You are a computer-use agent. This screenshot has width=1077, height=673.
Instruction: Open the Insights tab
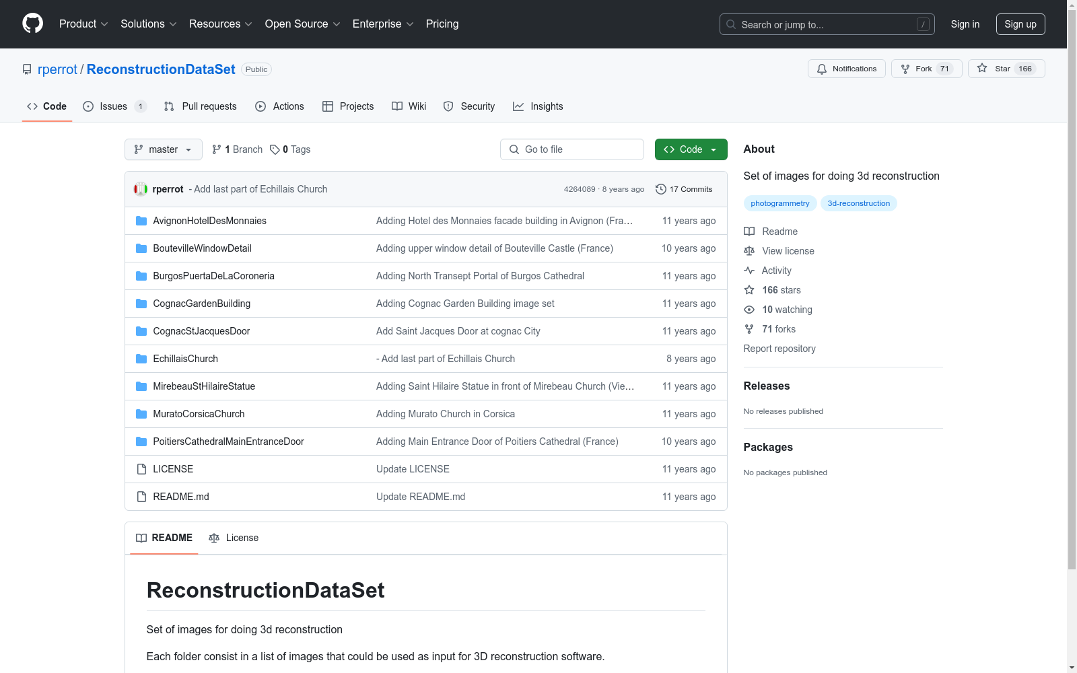tap(538, 106)
